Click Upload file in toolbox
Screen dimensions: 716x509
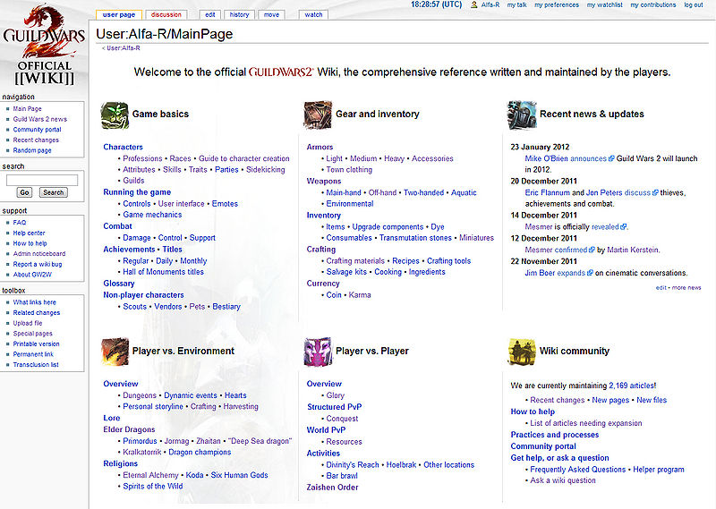pos(28,323)
